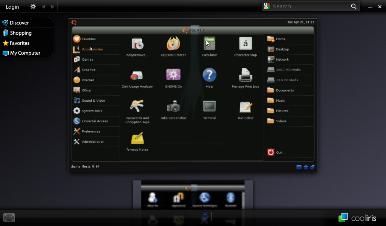The height and width of the screenshot is (226, 386).
Task: Open the Pictures folder
Action: point(290,111)
